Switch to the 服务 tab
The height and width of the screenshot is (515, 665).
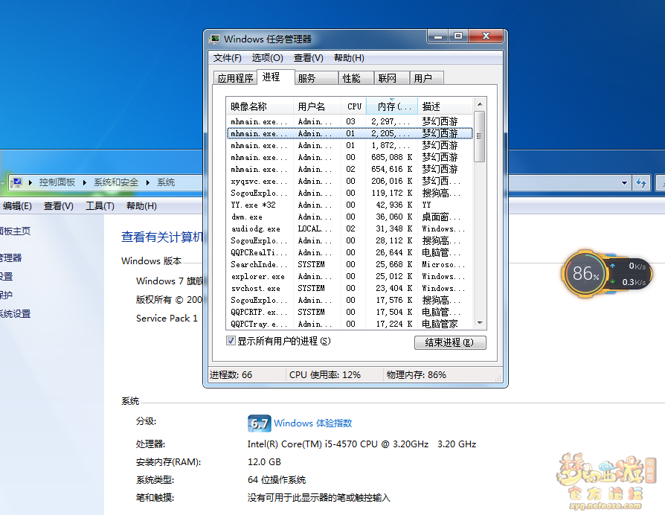(x=316, y=78)
